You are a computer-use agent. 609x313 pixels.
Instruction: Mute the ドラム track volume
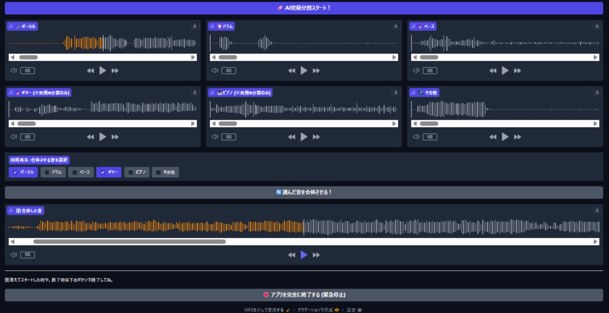point(215,70)
